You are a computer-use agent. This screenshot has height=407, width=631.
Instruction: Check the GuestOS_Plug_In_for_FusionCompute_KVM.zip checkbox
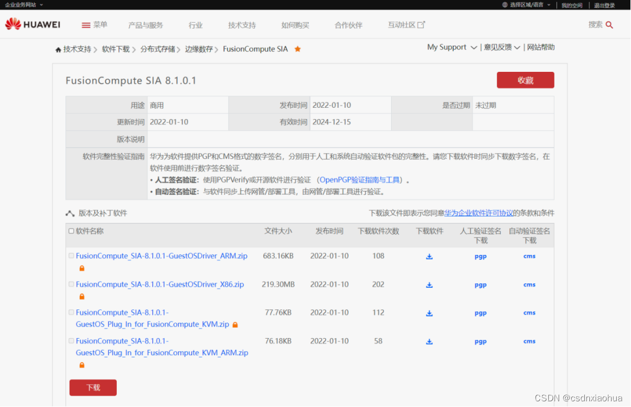tap(71, 312)
